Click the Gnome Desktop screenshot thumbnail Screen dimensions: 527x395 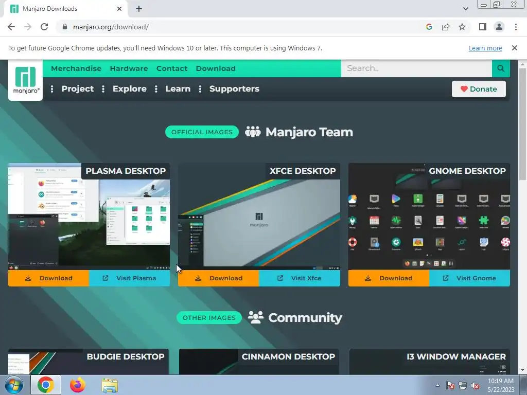coord(429,217)
